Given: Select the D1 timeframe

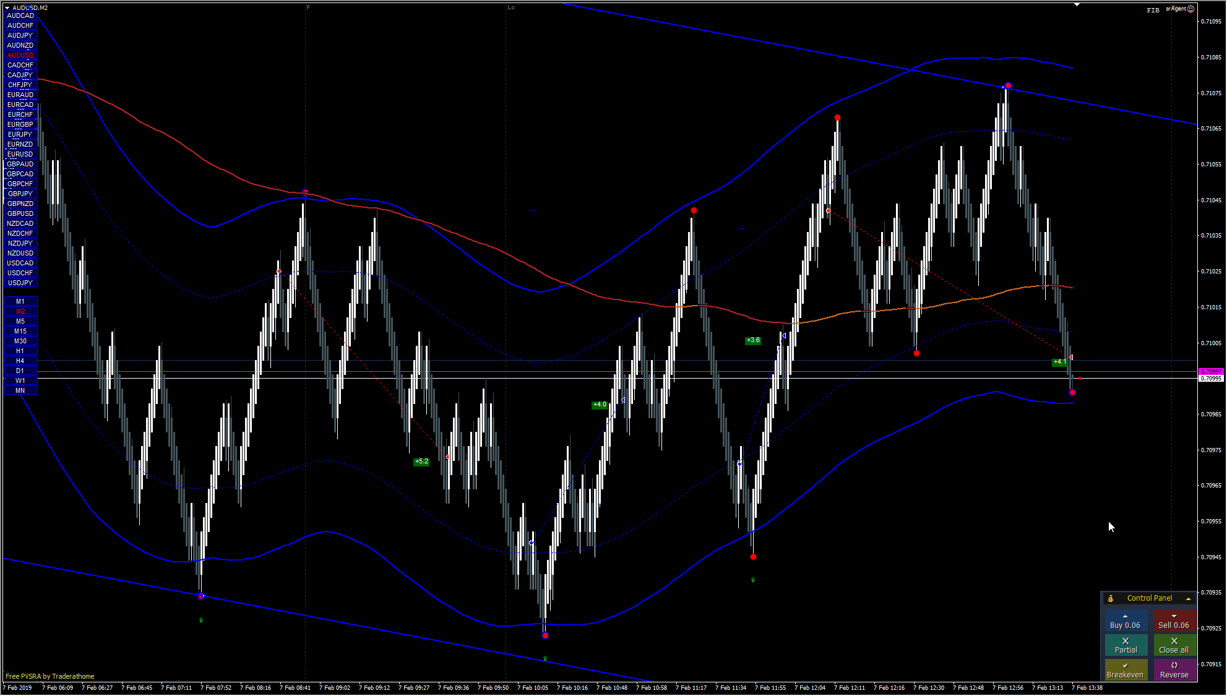Looking at the screenshot, I should click(x=20, y=371).
